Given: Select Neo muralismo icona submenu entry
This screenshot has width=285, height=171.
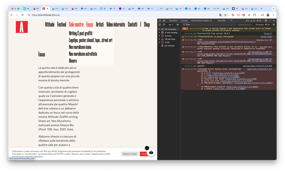Looking at the screenshot, I should coord(80,47).
